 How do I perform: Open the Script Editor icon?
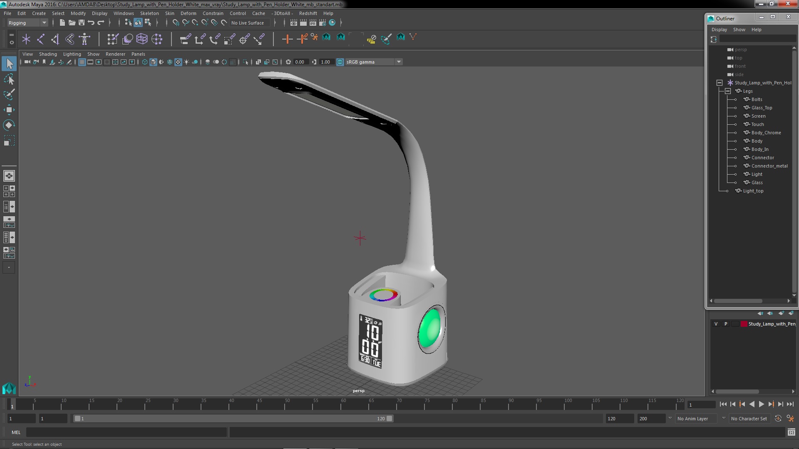point(791,432)
